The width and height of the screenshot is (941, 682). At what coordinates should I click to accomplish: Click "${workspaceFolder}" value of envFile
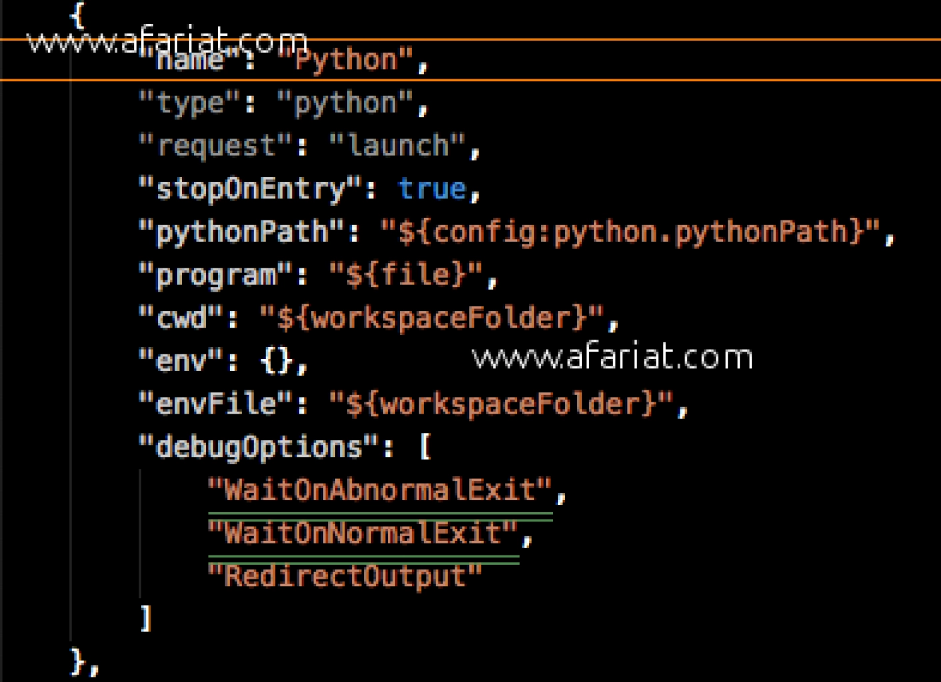coord(500,405)
